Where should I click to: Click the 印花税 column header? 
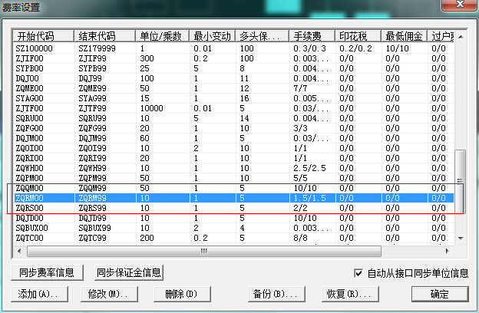coord(358,36)
